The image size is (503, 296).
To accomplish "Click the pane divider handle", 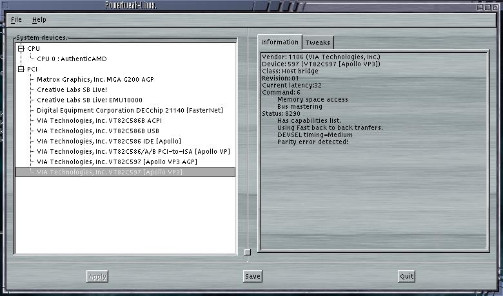I will [x=248, y=252].
